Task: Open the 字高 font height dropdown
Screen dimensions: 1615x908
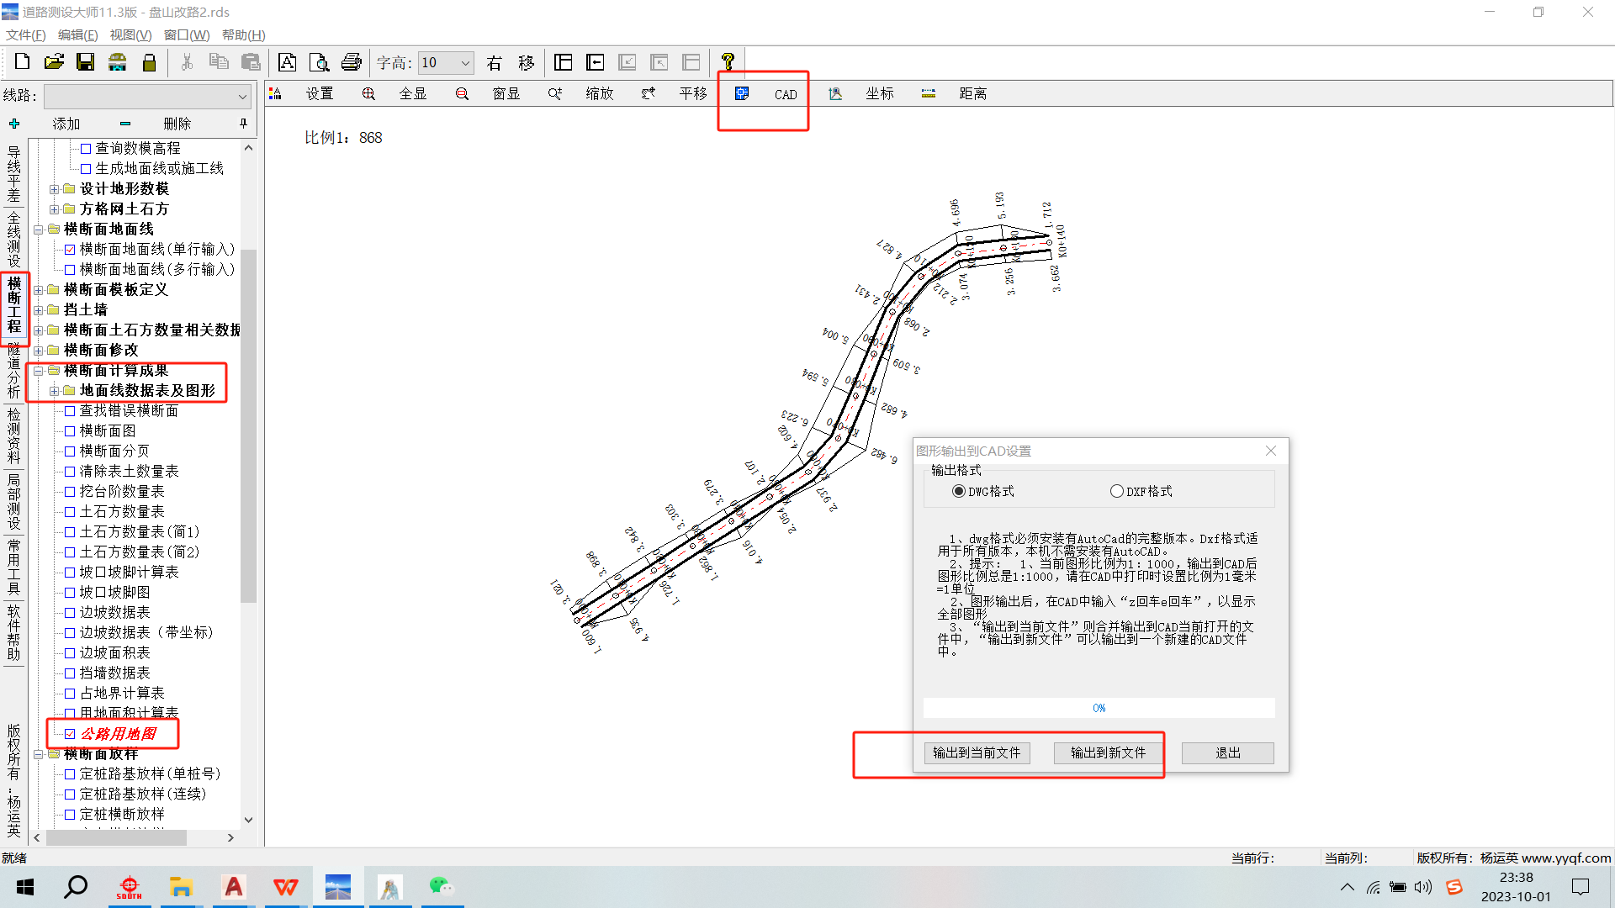Action: (464, 62)
